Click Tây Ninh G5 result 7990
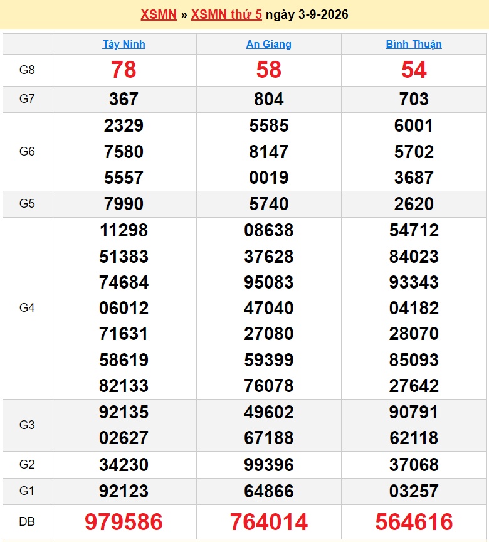 (124, 204)
